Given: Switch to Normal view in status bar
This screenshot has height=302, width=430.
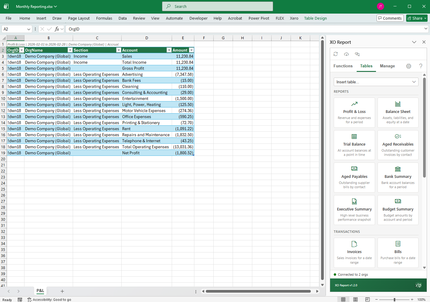Looking at the screenshot, I should coord(343,299).
